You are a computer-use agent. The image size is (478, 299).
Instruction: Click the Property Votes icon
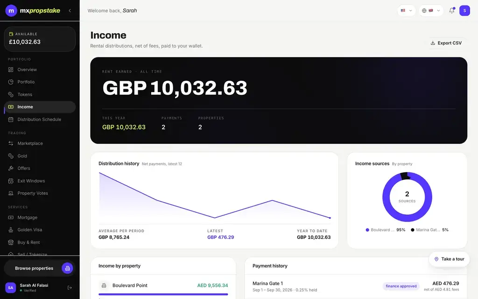pos(11,193)
